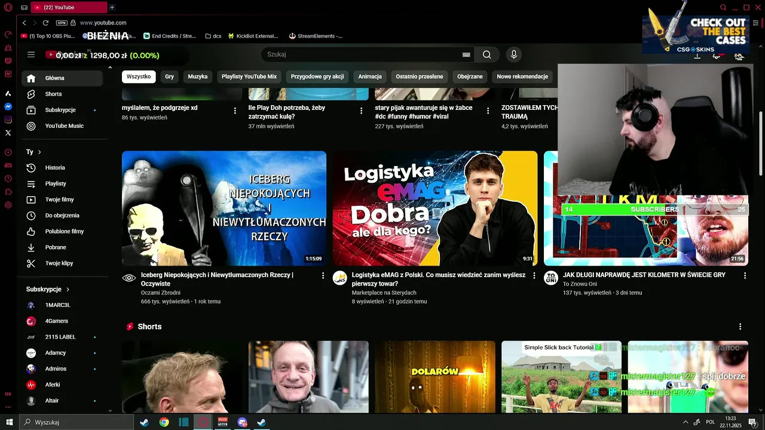Open options menu for JAK DŁUGI KILOMETR video
Image resolution: width=765 pixels, height=430 pixels.
click(745, 276)
